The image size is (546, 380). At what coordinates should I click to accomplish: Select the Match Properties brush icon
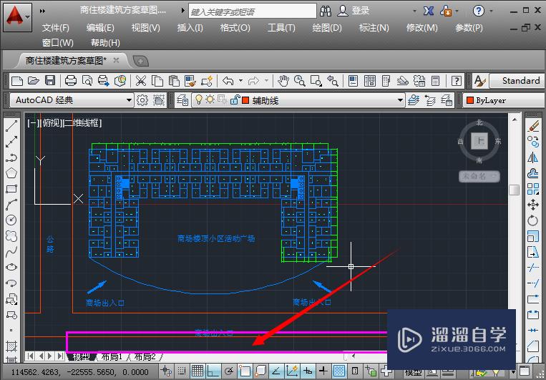tap(190, 81)
